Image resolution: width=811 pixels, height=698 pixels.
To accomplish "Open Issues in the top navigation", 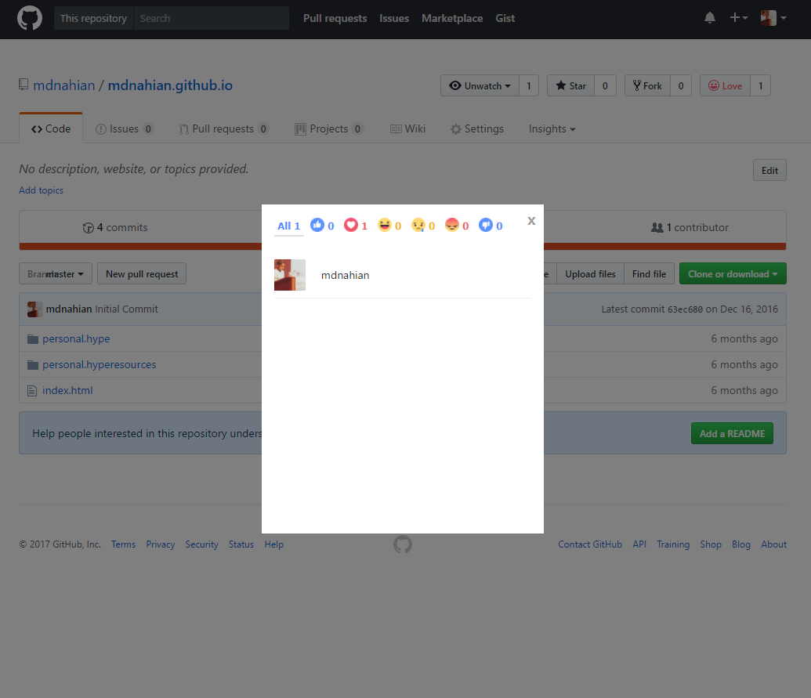I will pyautogui.click(x=394, y=18).
